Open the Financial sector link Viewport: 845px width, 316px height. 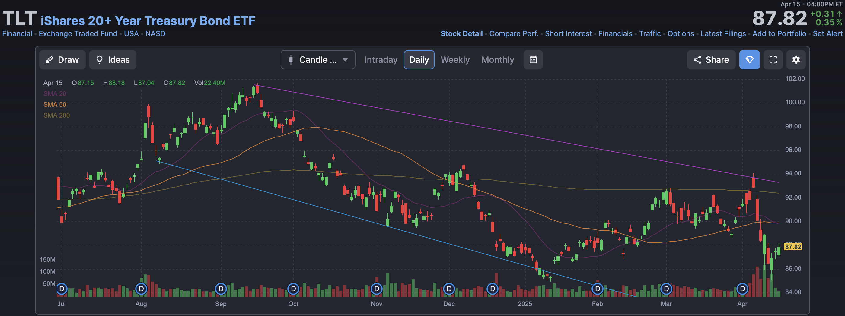[17, 34]
